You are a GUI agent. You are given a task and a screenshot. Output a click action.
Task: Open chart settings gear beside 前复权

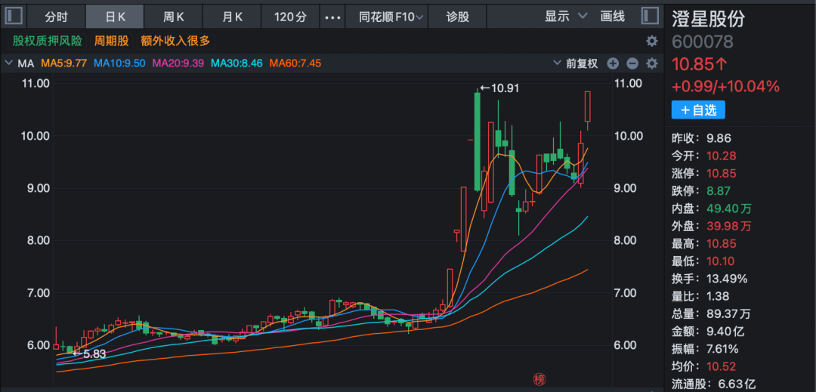pyautogui.click(x=651, y=63)
